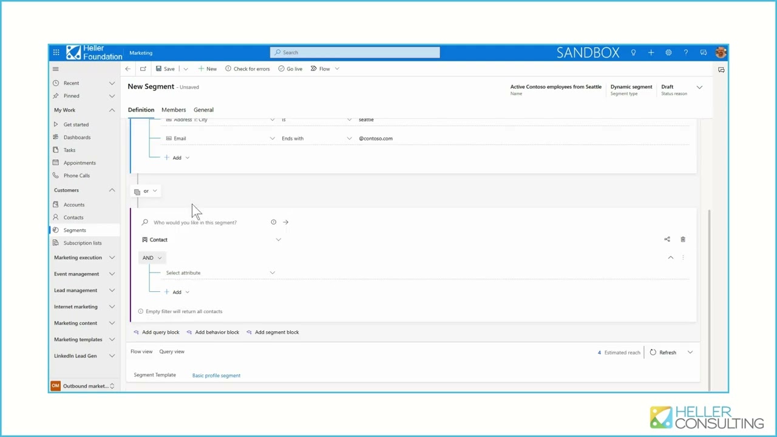Expand the Pinned section
The height and width of the screenshot is (437, 777).
(x=112, y=96)
